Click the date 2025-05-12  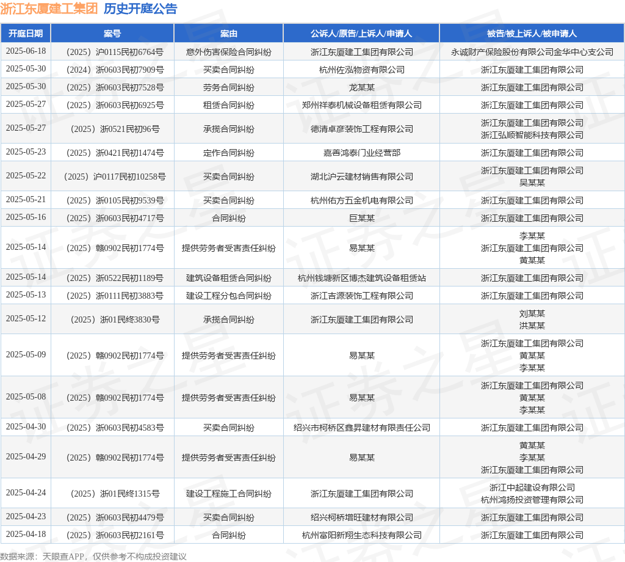pos(26,319)
